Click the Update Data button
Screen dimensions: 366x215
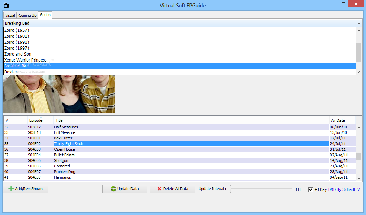(x=125, y=189)
